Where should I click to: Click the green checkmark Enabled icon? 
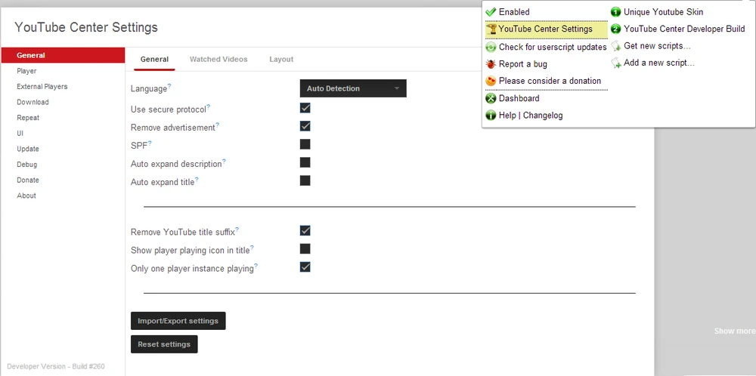pyautogui.click(x=491, y=12)
